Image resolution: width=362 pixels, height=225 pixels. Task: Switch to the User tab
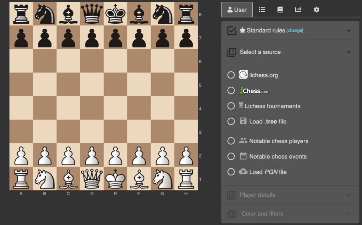[x=237, y=10]
